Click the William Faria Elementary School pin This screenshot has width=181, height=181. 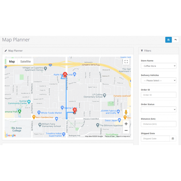(x=40, y=125)
